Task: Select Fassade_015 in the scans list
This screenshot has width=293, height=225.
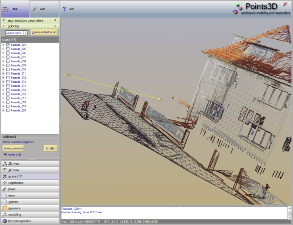Action: 18,90
